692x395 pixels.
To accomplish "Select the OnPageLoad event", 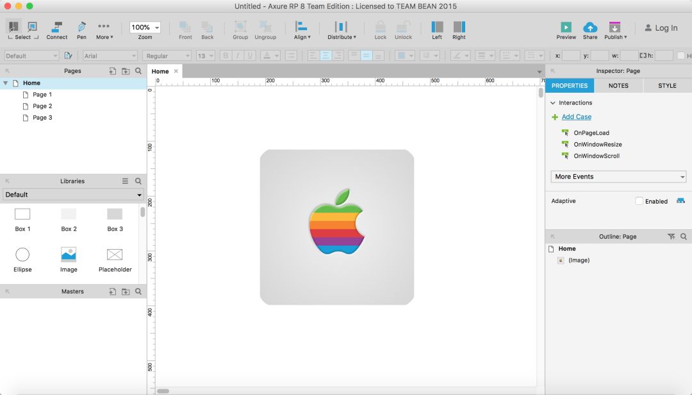I will click(591, 133).
